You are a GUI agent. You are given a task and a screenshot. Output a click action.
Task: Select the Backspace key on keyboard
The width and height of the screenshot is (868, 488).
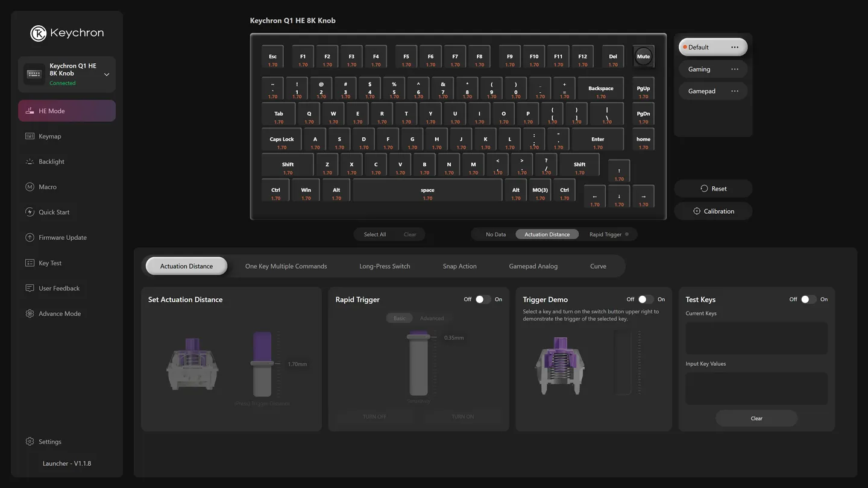coord(600,89)
